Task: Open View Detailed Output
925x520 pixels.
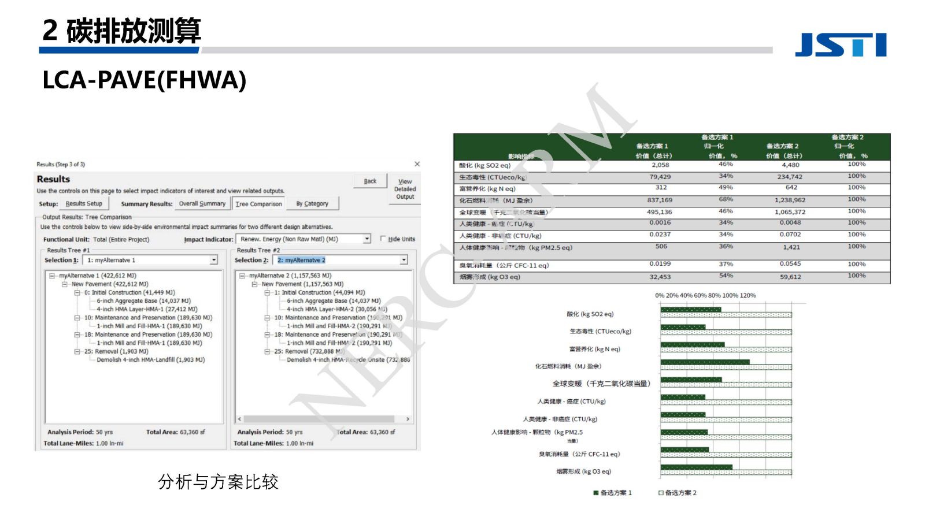Action: (x=405, y=189)
